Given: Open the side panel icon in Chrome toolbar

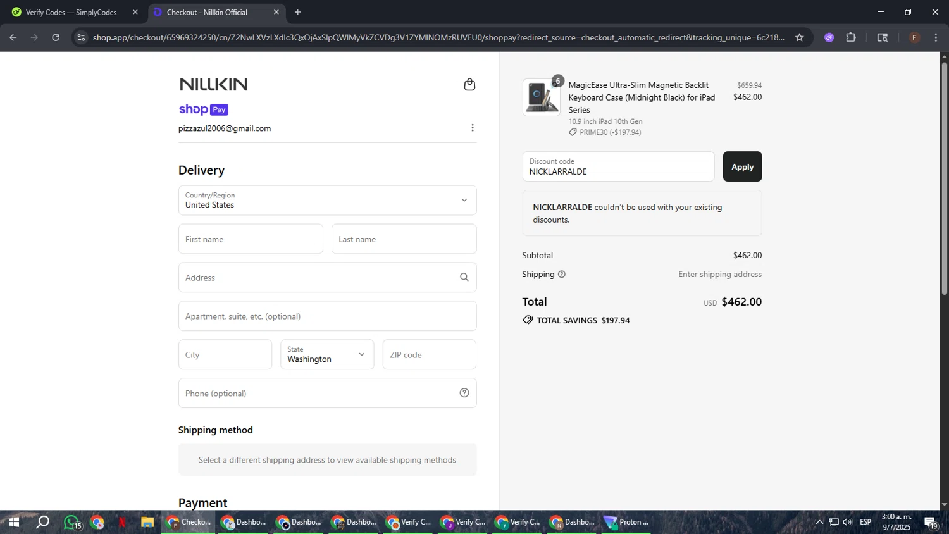Looking at the screenshot, I should [883, 37].
